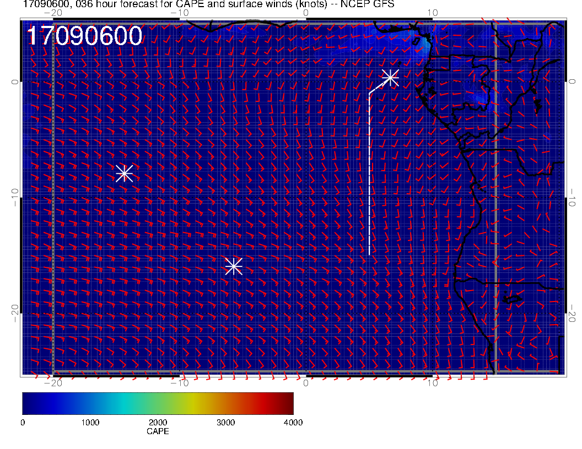This screenshot has height=449, width=582.
Task: Click the top axis label -10
Action: (x=180, y=13)
